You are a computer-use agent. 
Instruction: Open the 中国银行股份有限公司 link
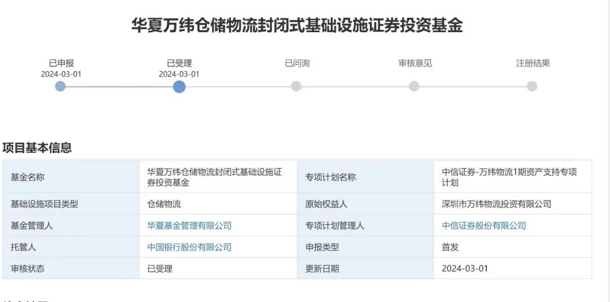[x=189, y=247]
